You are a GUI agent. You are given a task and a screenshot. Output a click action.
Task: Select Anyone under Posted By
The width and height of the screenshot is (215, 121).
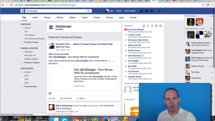pyautogui.click(x=23, y=28)
